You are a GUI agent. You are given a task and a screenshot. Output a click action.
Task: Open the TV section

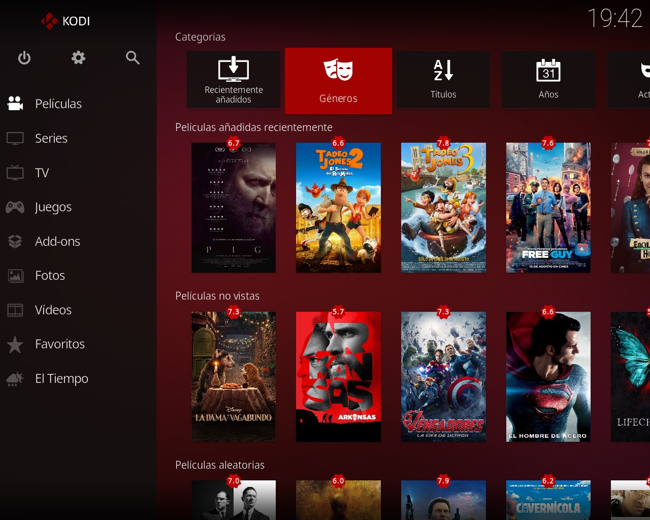pos(42,173)
